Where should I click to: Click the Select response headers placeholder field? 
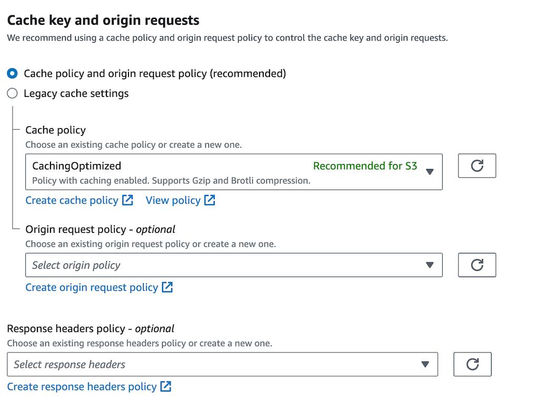tap(69, 364)
